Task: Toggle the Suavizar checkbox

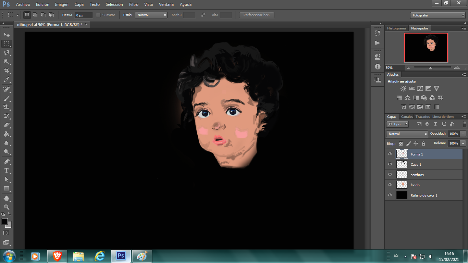Action: (98, 15)
